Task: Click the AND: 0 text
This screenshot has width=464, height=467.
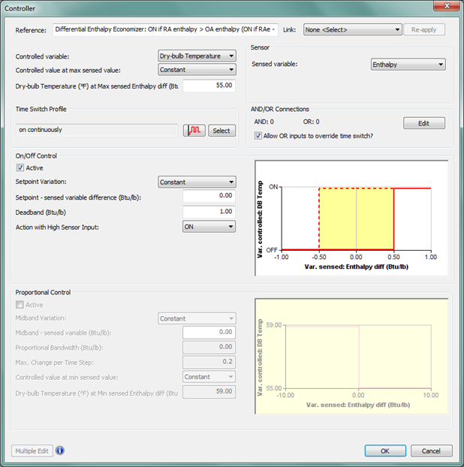Action: 264,122
